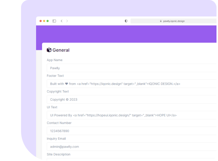
Task: Focus the pawlly.iqonic.design address bar
Action: coord(174,21)
